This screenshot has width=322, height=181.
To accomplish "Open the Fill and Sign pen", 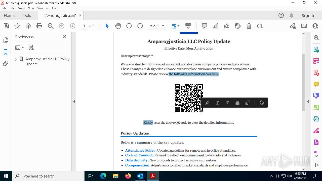I will coord(227,26).
